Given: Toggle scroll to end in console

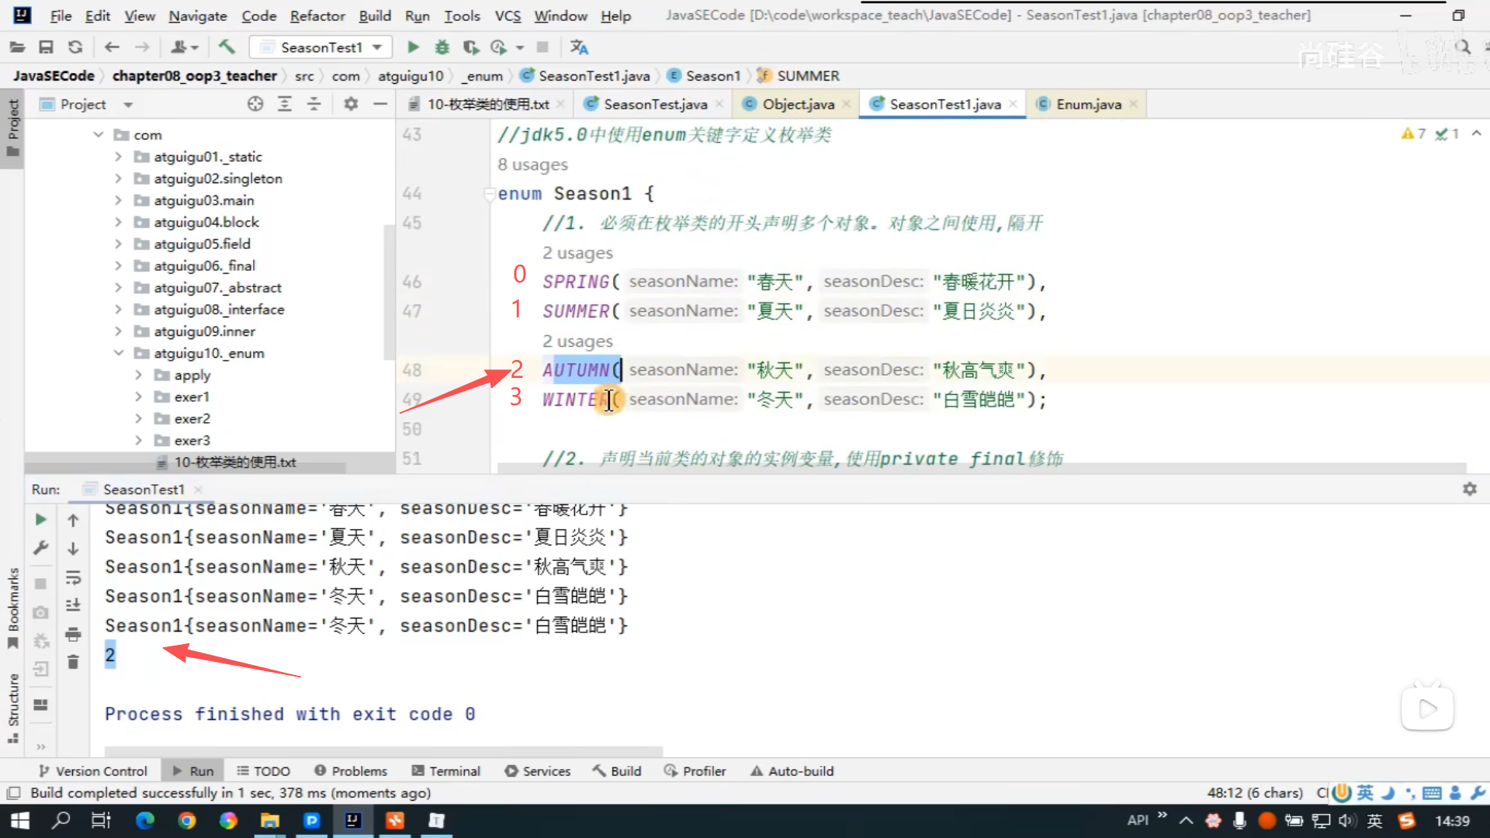Looking at the screenshot, I should pyautogui.click(x=73, y=605).
